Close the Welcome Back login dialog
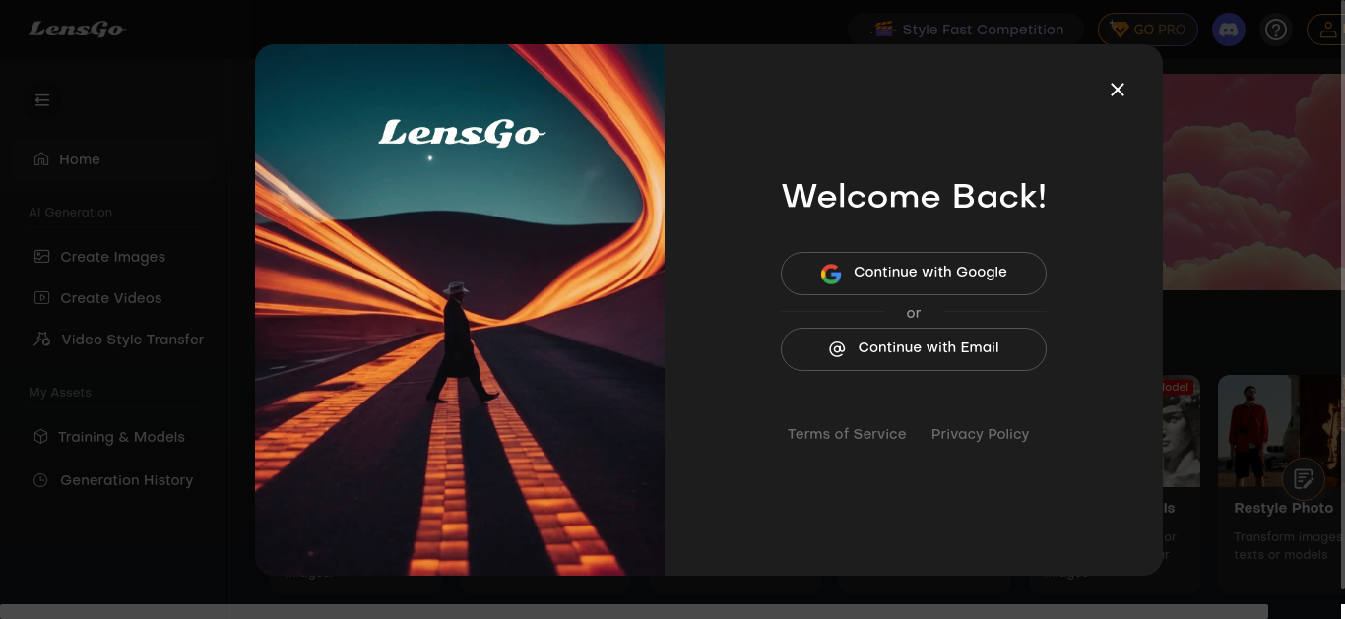The image size is (1345, 619). [1118, 90]
